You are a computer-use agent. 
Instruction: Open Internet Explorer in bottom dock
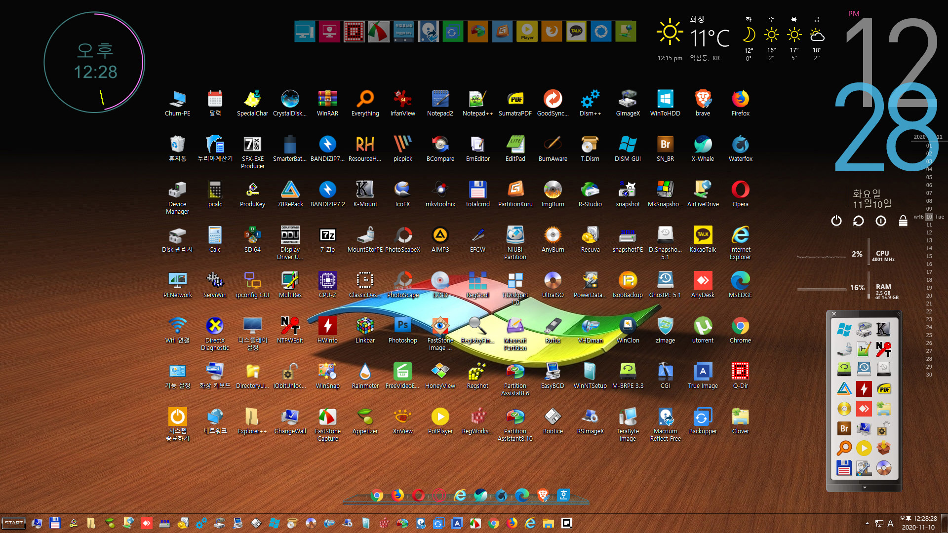pyautogui.click(x=460, y=495)
